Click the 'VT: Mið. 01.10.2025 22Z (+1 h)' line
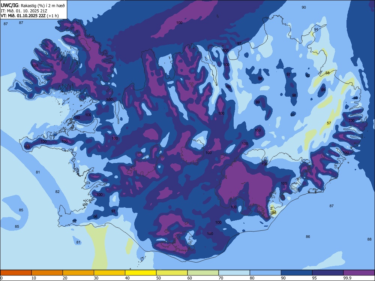Image resolution: width=375 pixels, height=281 pixels. 30,16
